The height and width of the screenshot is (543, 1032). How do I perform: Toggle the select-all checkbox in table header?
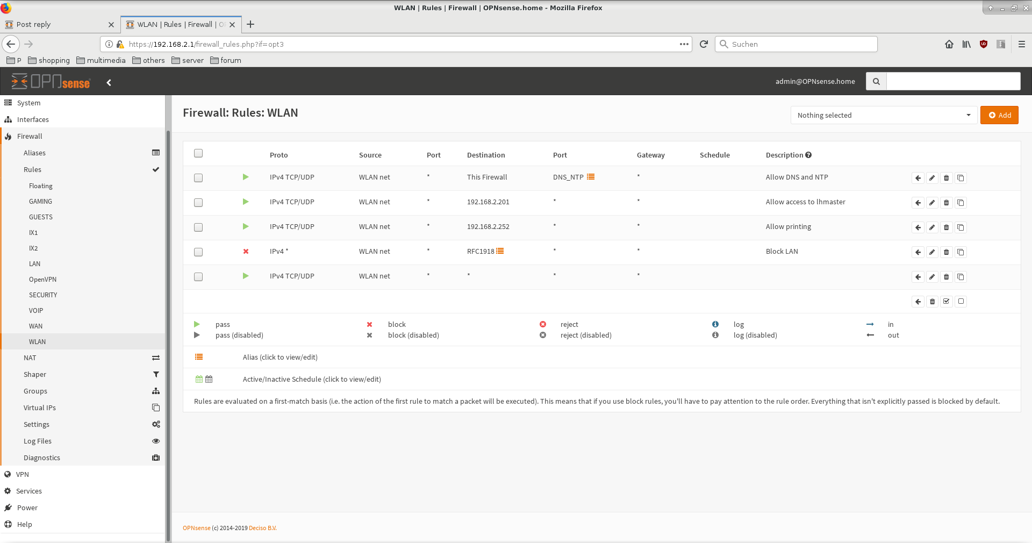[x=198, y=153]
